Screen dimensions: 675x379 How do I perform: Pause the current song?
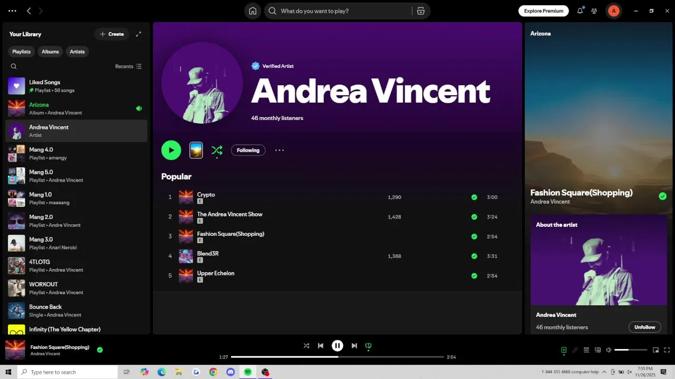pos(337,346)
